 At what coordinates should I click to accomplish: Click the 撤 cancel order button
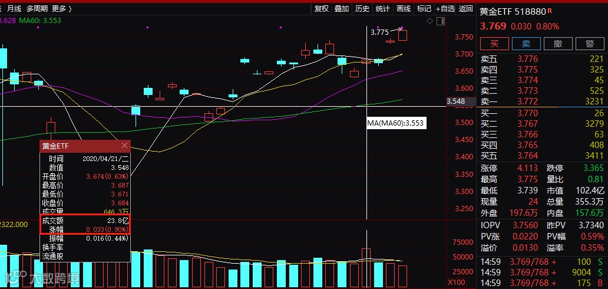(557, 44)
